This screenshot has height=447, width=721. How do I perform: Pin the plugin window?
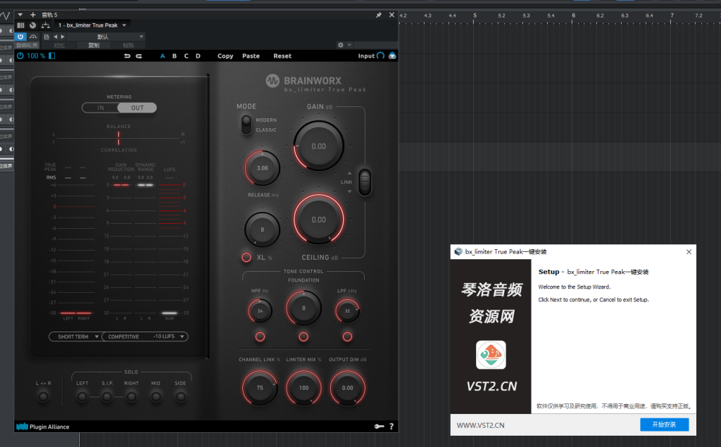coord(378,15)
